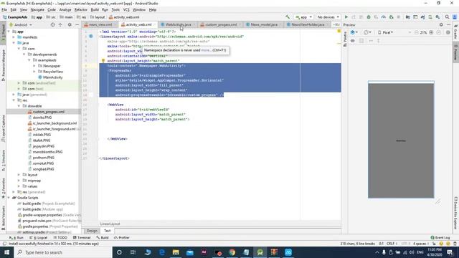The height and width of the screenshot is (258, 459).
Task: Click the 'more...' link in the tooltip
Action: [x=206, y=50]
